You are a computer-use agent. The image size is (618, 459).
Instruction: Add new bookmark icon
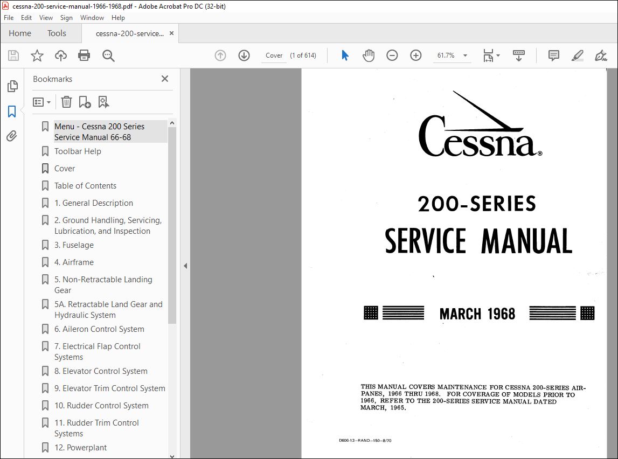pos(85,102)
